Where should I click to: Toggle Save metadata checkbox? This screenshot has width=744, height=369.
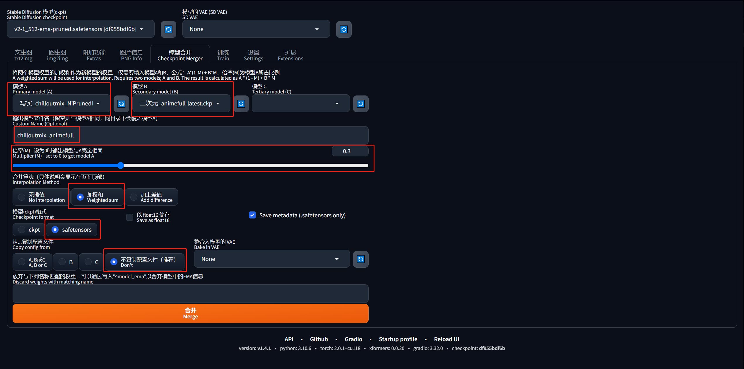252,215
